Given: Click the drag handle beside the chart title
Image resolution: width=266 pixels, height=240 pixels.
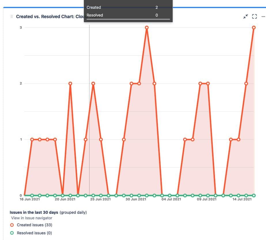Looking at the screenshot, I should (x=12, y=16).
